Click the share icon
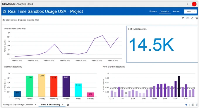The height and width of the screenshot is (108, 199). coord(192,18)
